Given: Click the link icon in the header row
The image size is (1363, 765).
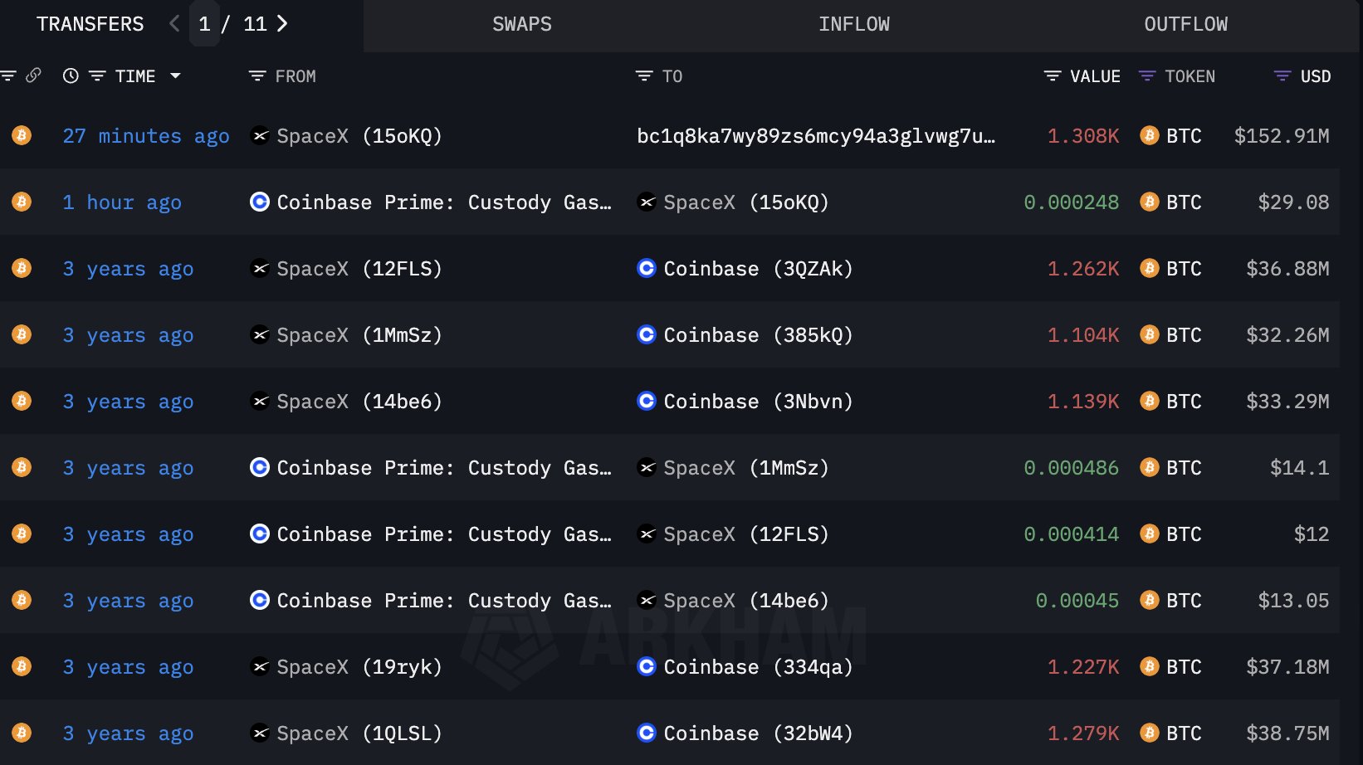Looking at the screenshot, I should (33, 76).
